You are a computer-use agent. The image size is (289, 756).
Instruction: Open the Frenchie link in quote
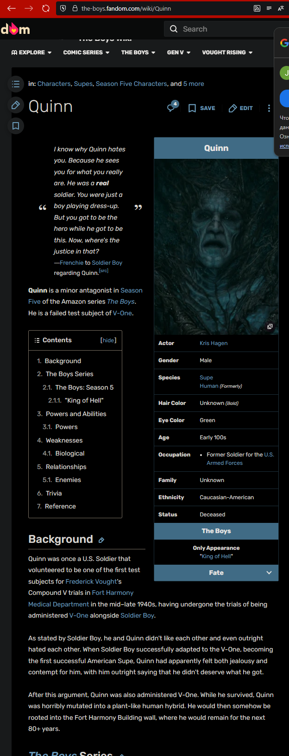(72, 263)
